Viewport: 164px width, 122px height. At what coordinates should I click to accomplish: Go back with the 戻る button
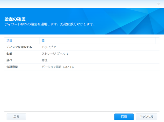(x=16, y=117)
